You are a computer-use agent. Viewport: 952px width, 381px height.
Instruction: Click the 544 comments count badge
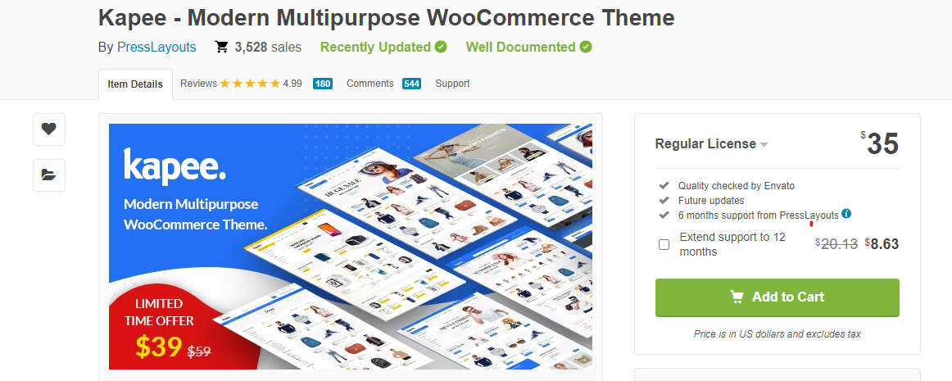(411, 84)
